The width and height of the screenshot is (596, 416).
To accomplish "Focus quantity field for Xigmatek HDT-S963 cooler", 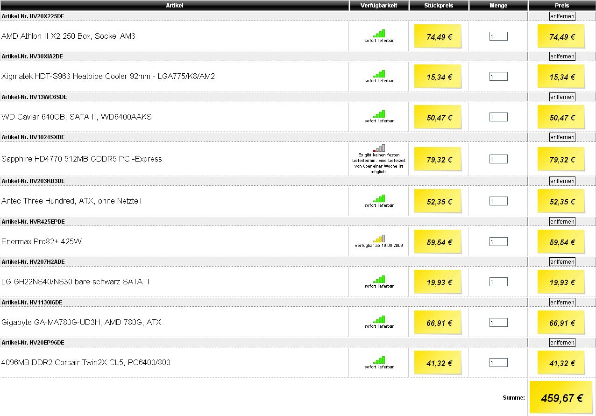I will point(498,77).
